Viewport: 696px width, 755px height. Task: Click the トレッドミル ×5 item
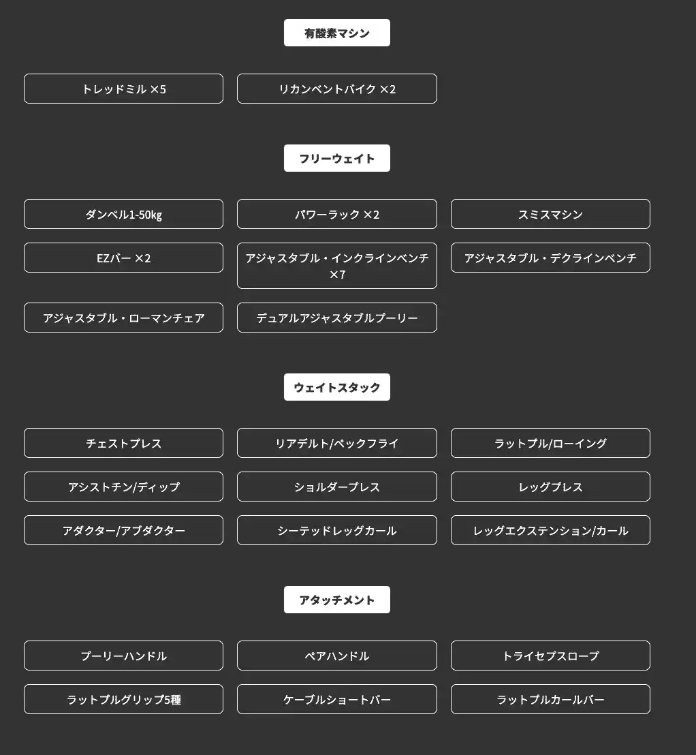123,89
